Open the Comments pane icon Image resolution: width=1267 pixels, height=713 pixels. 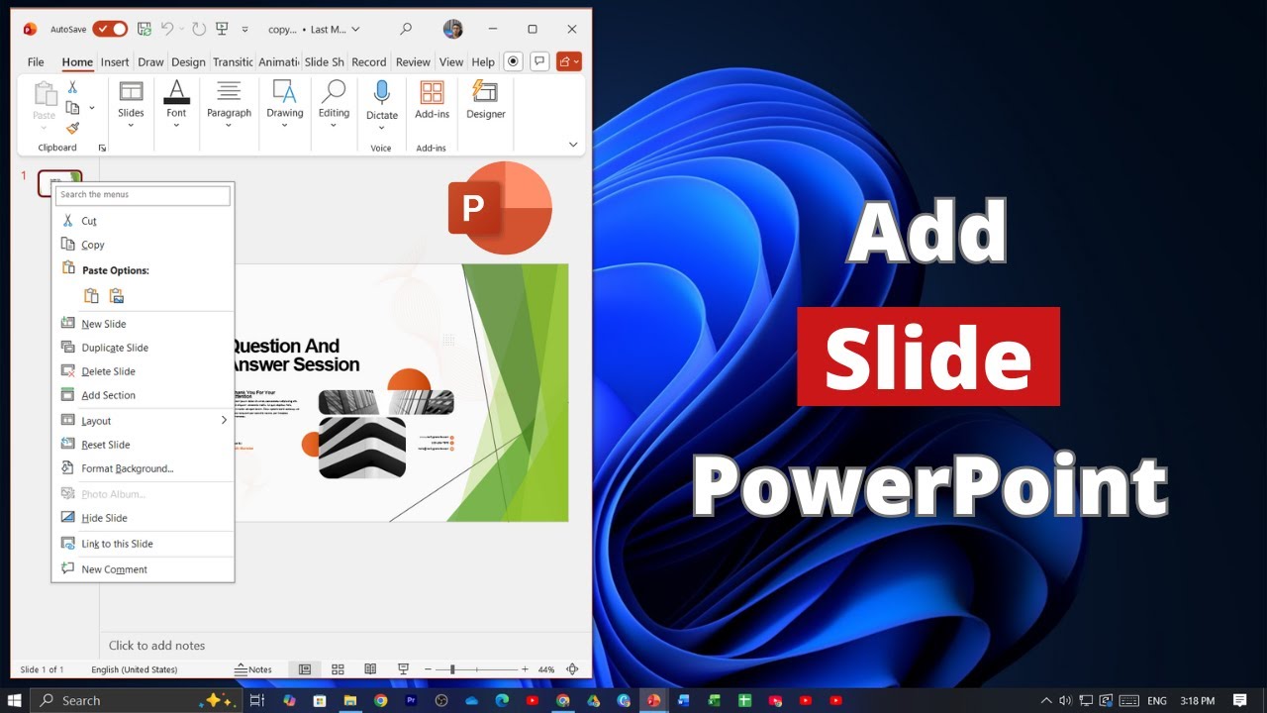[539, 61]
